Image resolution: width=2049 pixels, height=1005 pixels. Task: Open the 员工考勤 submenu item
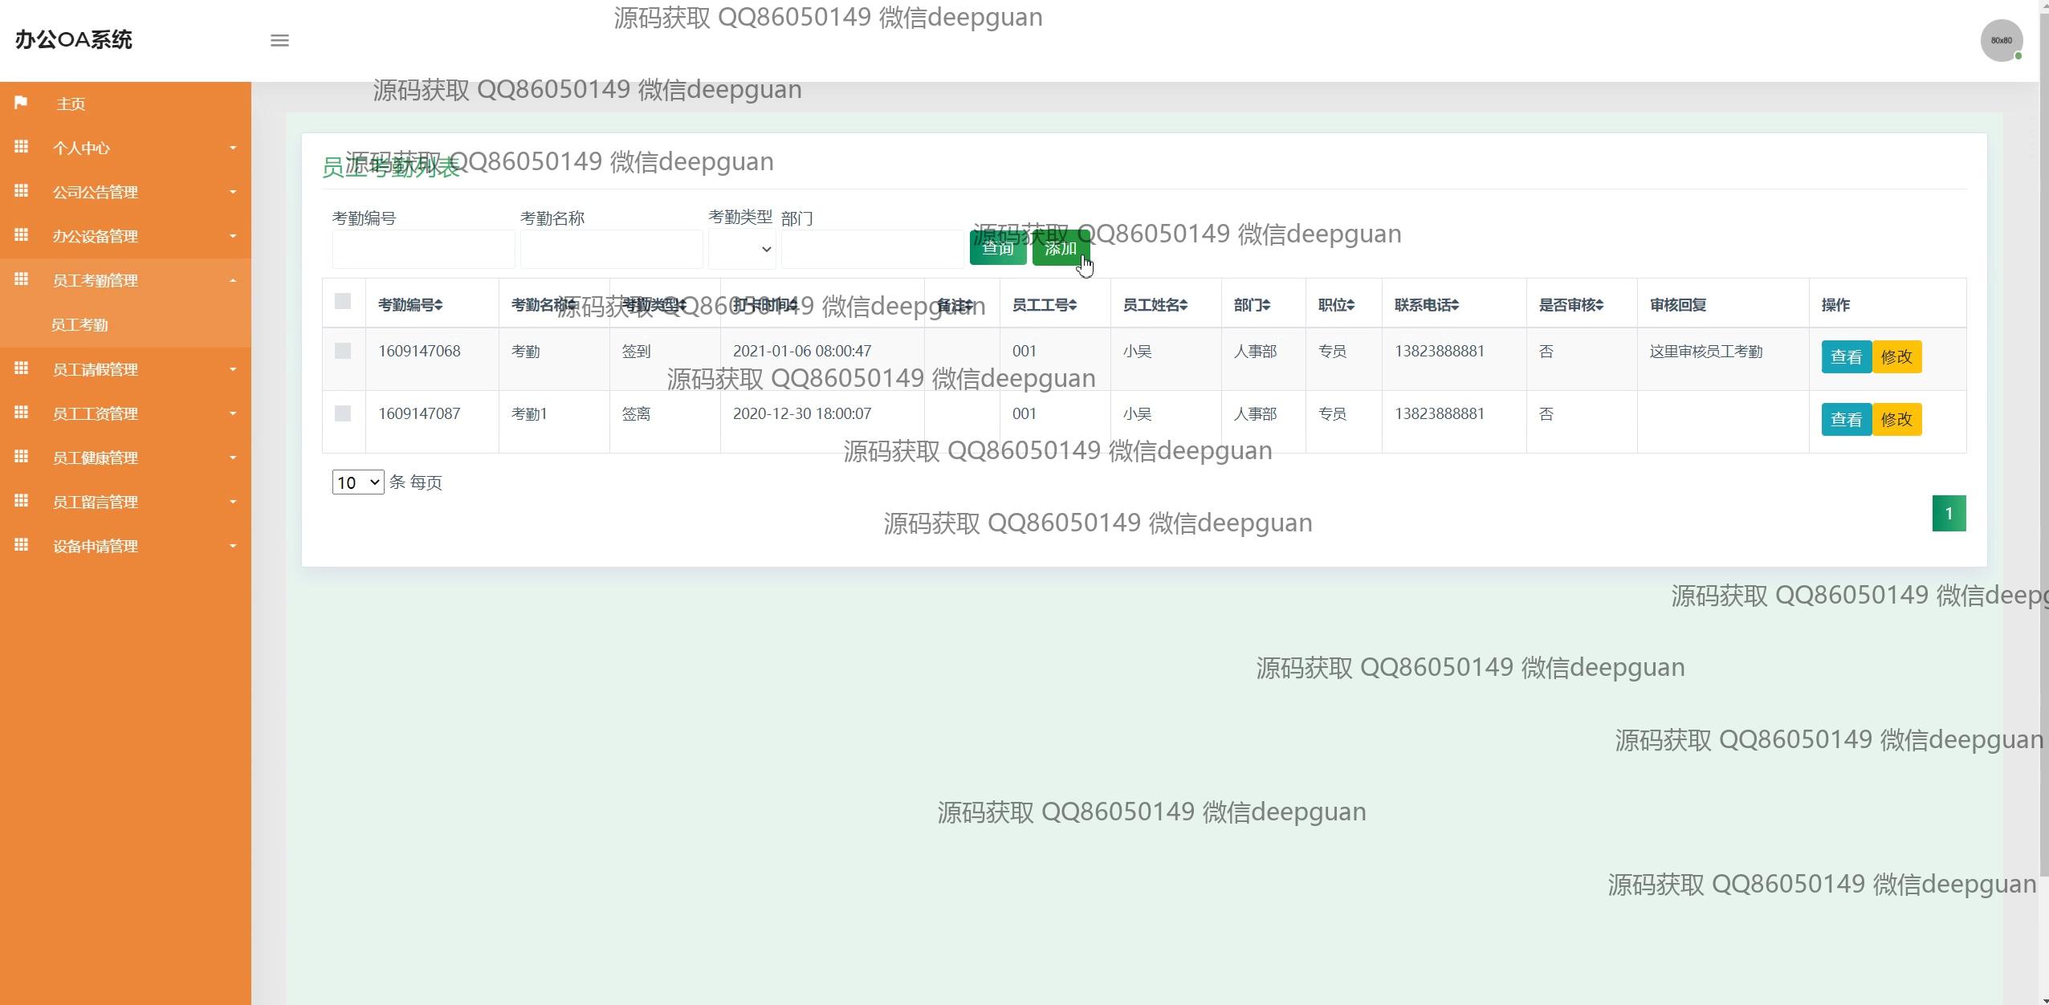click(79, 325)
